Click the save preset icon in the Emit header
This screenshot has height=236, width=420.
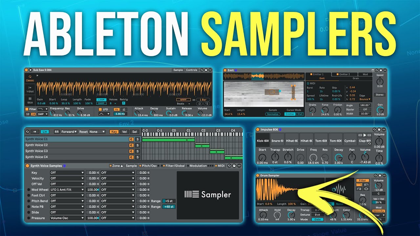point(381,70)
